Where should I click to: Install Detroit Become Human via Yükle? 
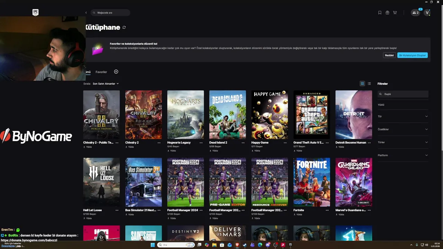(340, 147)
